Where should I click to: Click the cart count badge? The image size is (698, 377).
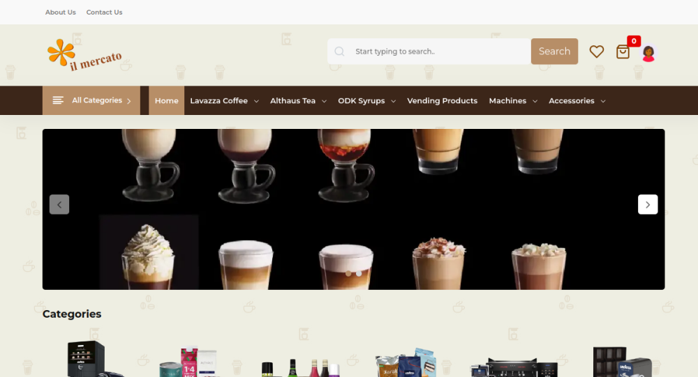(x=634, y=41)
